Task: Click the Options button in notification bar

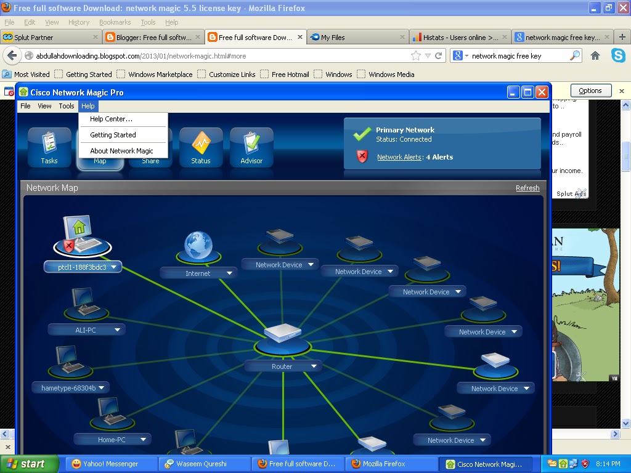Action: (x=590, y=91)
